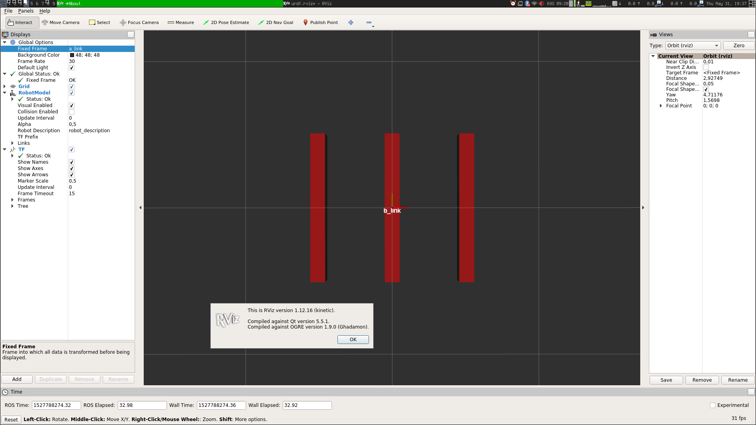756x425 pixels.
Task: Activate 2D Pose Estimate tool
Action: pos(226,22)
